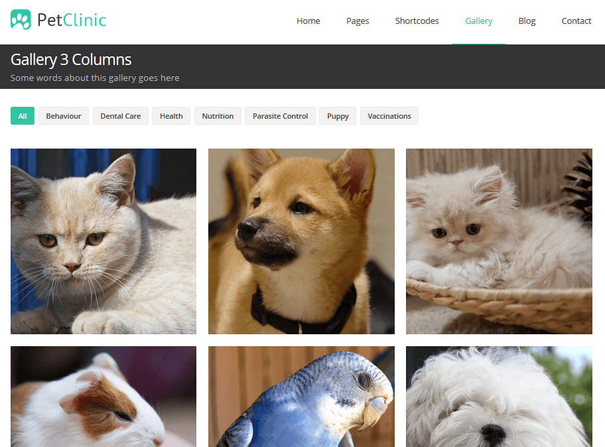Open the Home menu item
The width and height of the screenshot is (605, 447).
click(308, 21)
